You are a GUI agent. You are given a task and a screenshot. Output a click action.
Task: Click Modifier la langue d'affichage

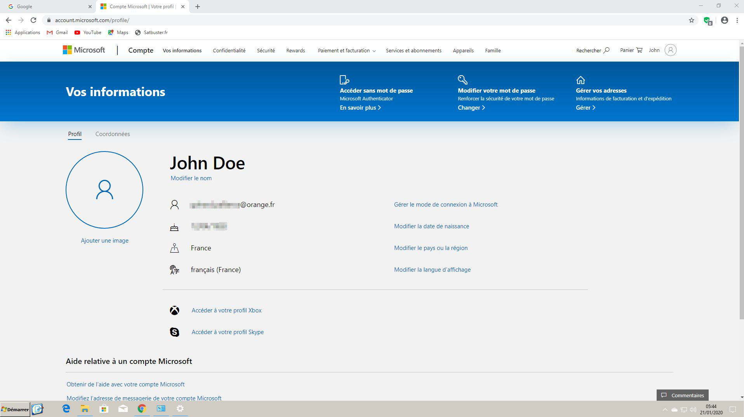[432, 270]
